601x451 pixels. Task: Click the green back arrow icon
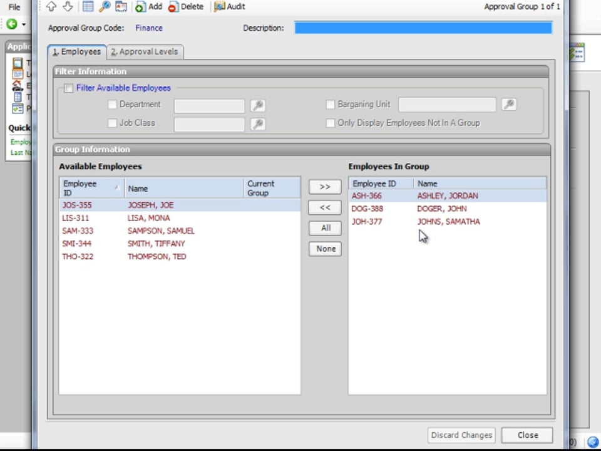click(x=11, y=24)
